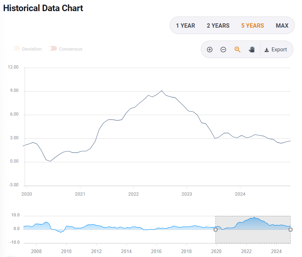The image size is (302, 257).
Task: Open the MAX historical range
Action: (282, 25)
